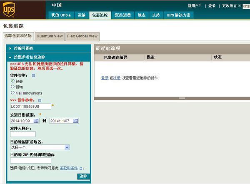
Task: Click help icon next to 货件参考
Action: pos(40,100)
